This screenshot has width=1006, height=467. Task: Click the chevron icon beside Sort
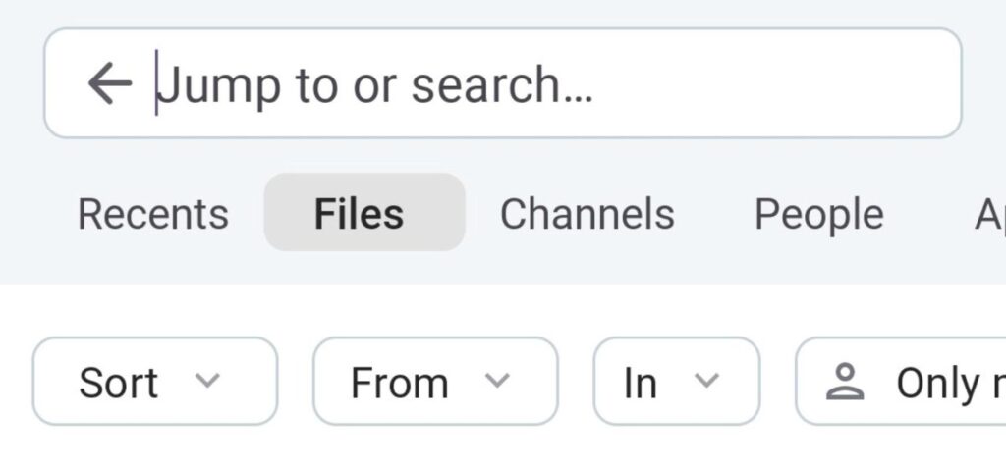(x=207, y=380)
